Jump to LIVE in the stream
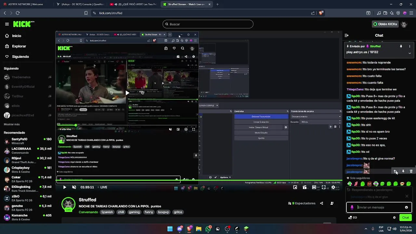The width and height of the screenshot is (416, 234). point(102,187)
